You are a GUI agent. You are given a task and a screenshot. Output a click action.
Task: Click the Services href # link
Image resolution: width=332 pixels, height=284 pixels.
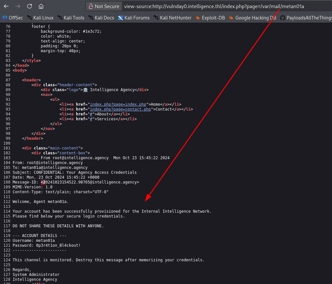point(91,119)
